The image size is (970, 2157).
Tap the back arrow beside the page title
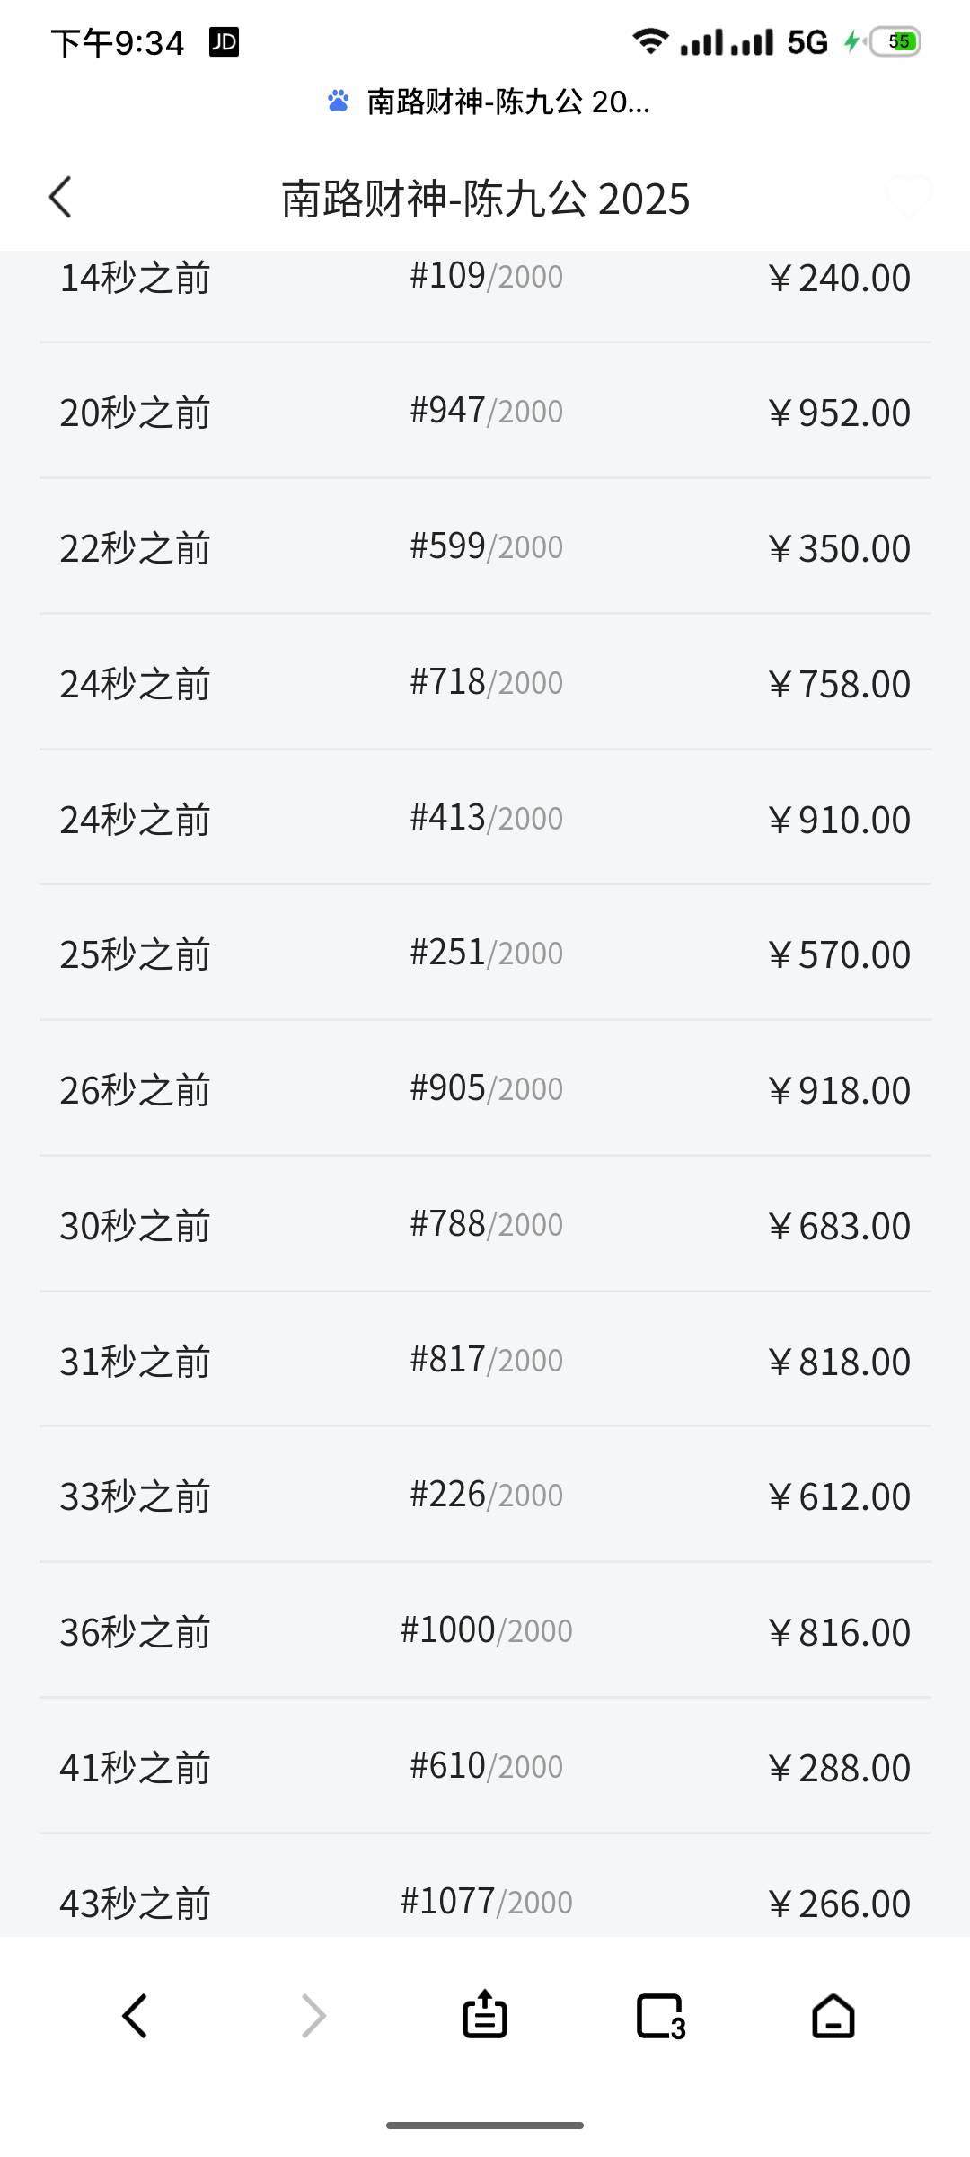click(60, 198)
